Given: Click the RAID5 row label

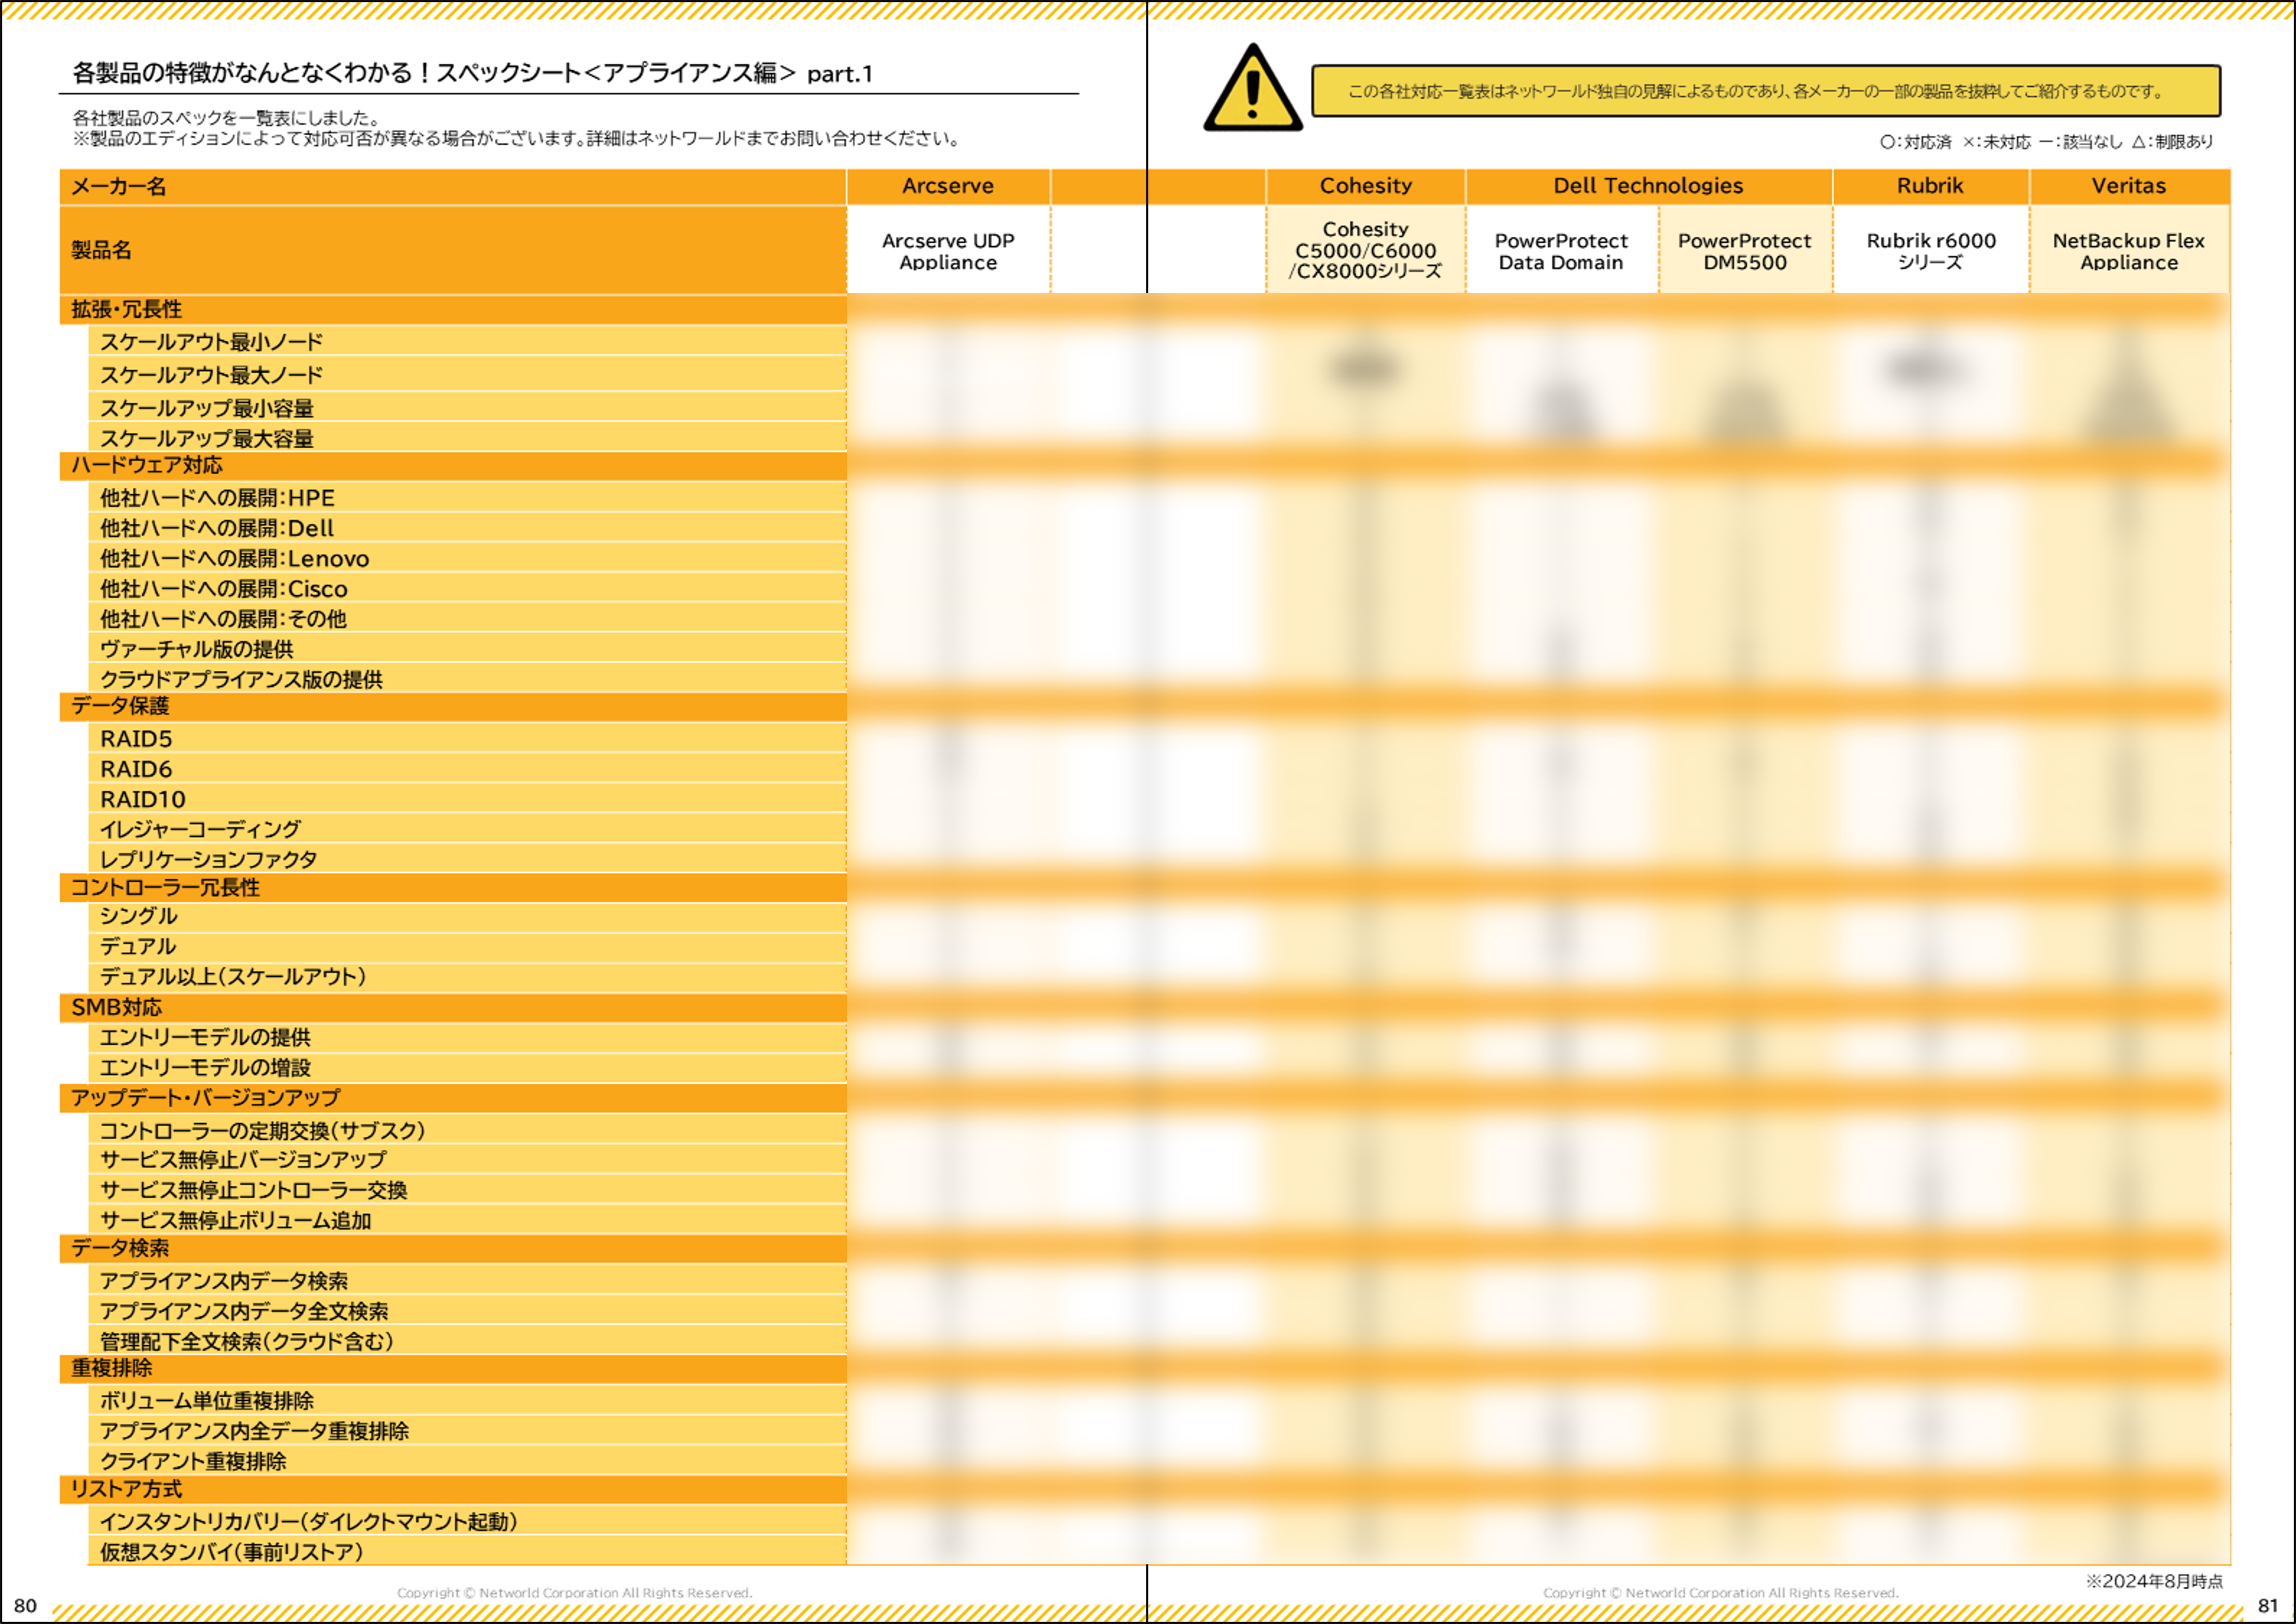Looking at the screenshot, I should [x=467, y=738].
